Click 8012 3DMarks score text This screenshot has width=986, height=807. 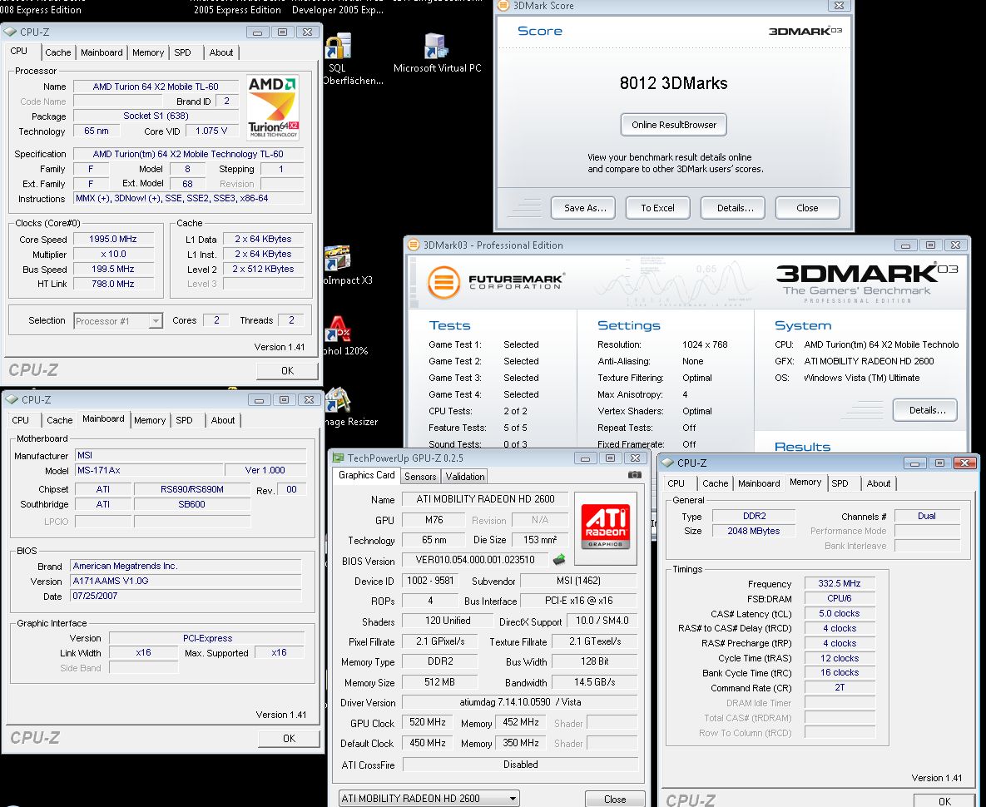point(673,83)
